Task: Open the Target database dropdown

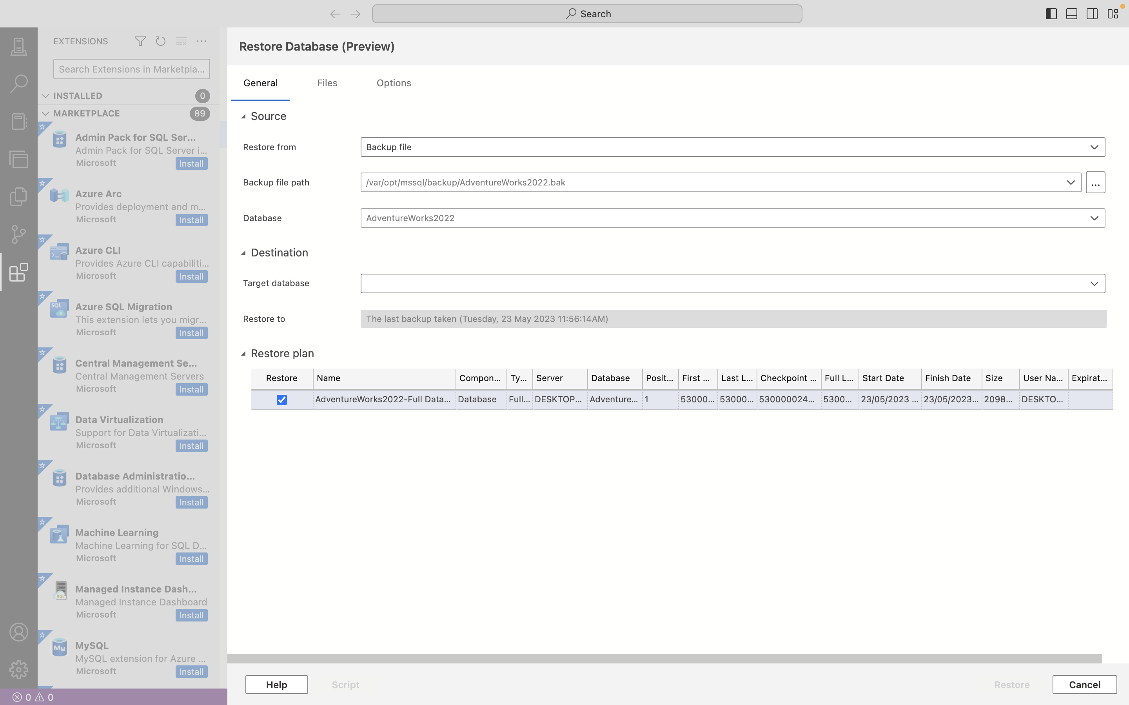Action: coord(733,283)
